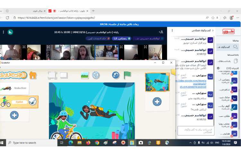Toggle the ScratchJr stage grid
The image size is (241, 154).
(64, 75)
